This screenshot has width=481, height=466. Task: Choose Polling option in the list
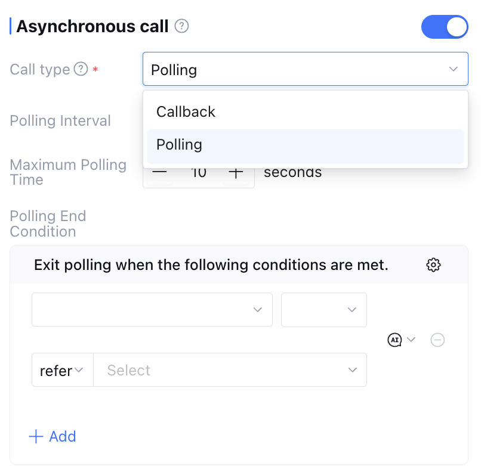(180, 145)
